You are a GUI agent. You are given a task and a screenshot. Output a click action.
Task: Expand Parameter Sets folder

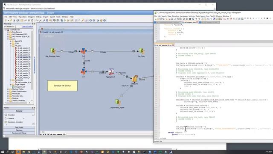click(x=8, y=96)
